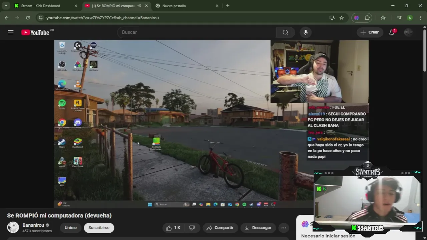Open the bookmarks star toolbar button
This screenshot has width=427, height=240.
(383, 18)
